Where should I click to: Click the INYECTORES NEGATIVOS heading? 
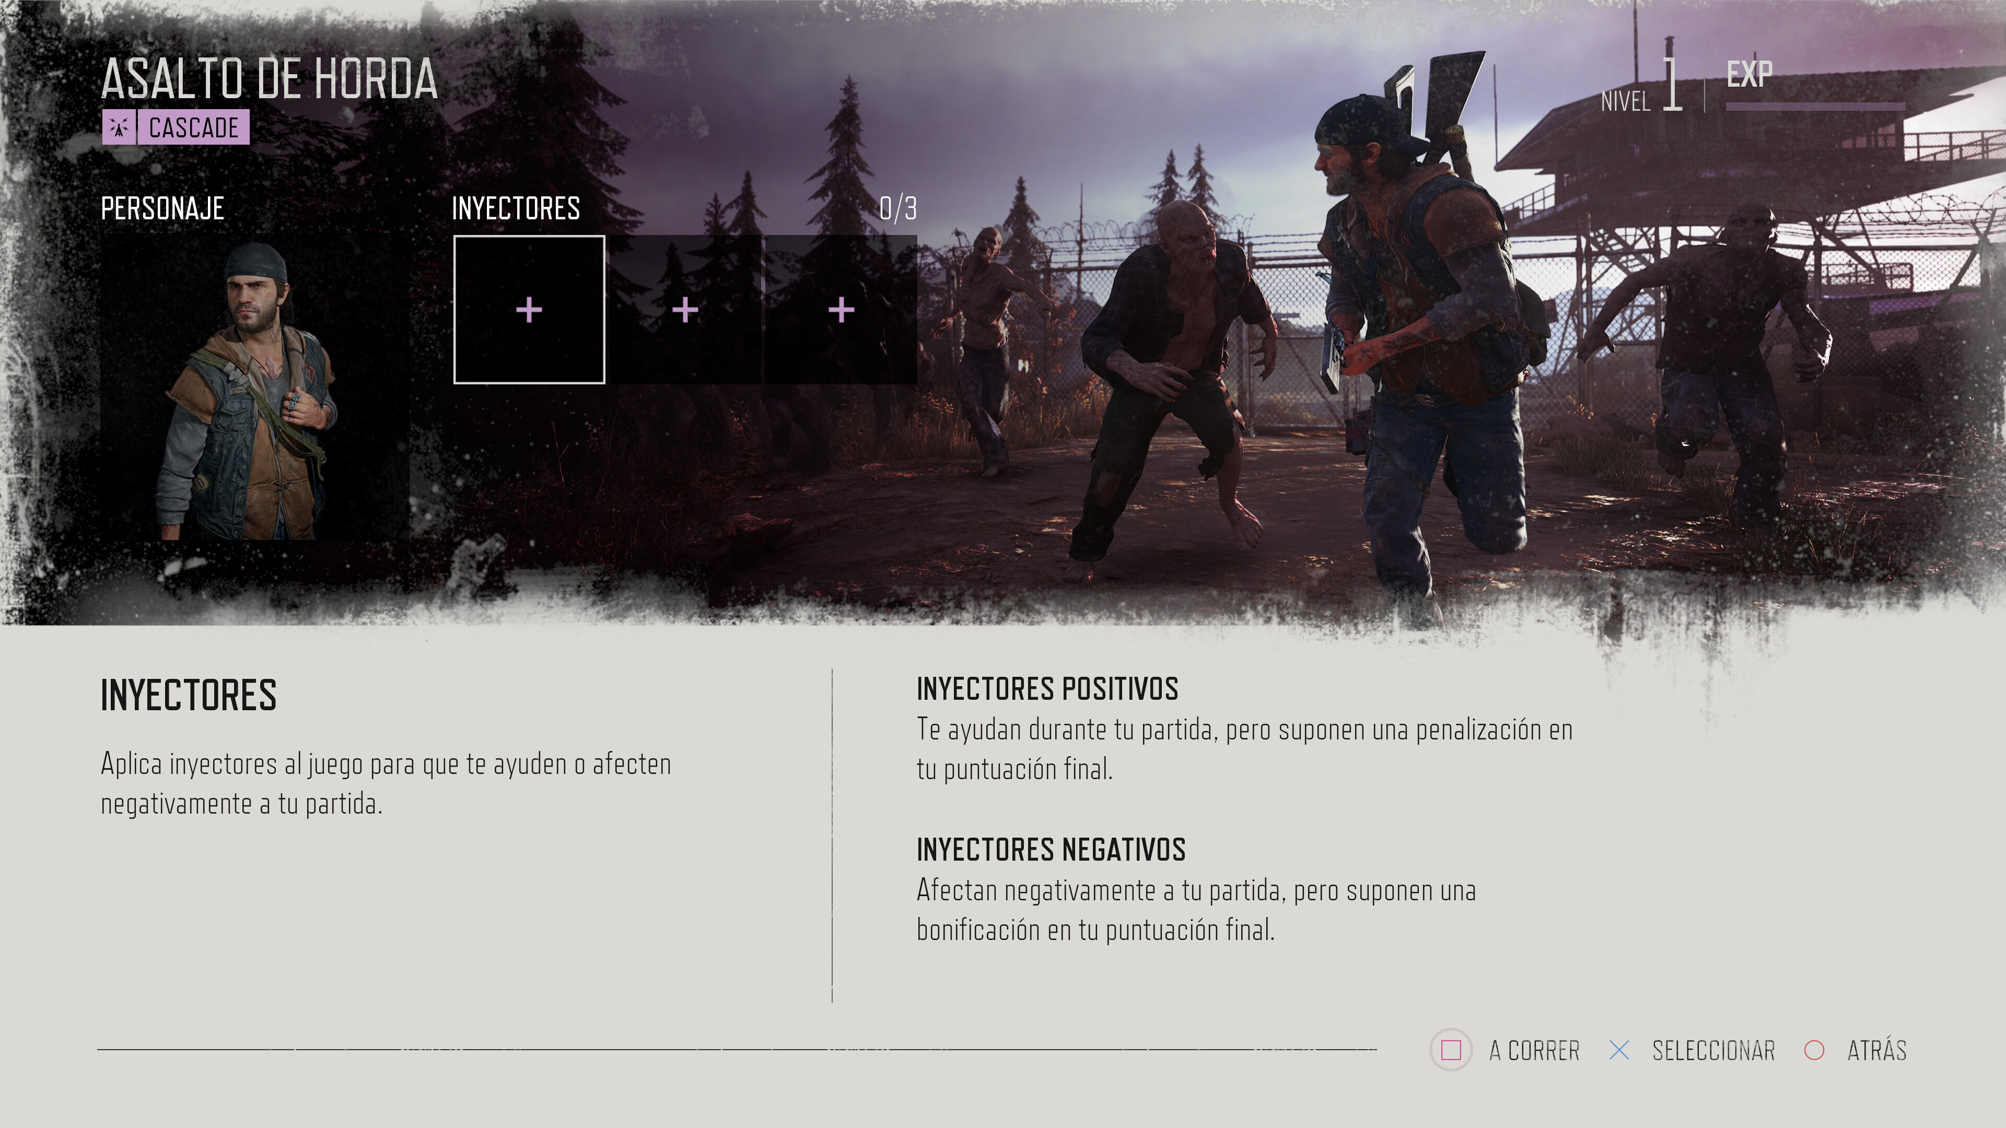pos(1051,849)
